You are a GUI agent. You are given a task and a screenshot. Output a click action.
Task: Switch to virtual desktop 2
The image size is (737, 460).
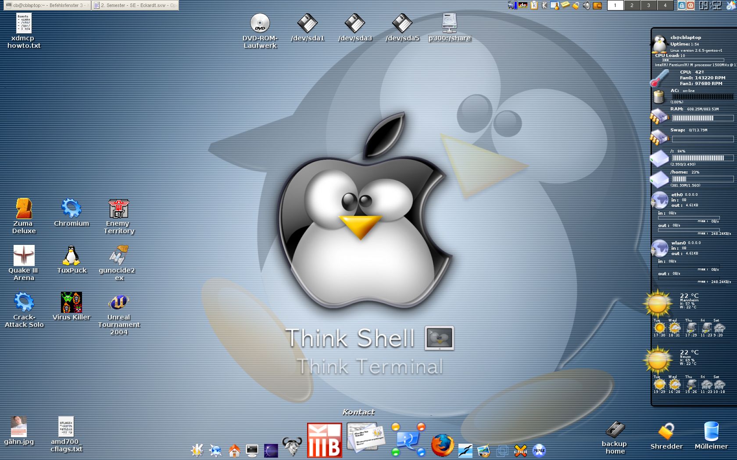[x=632, y=5]
